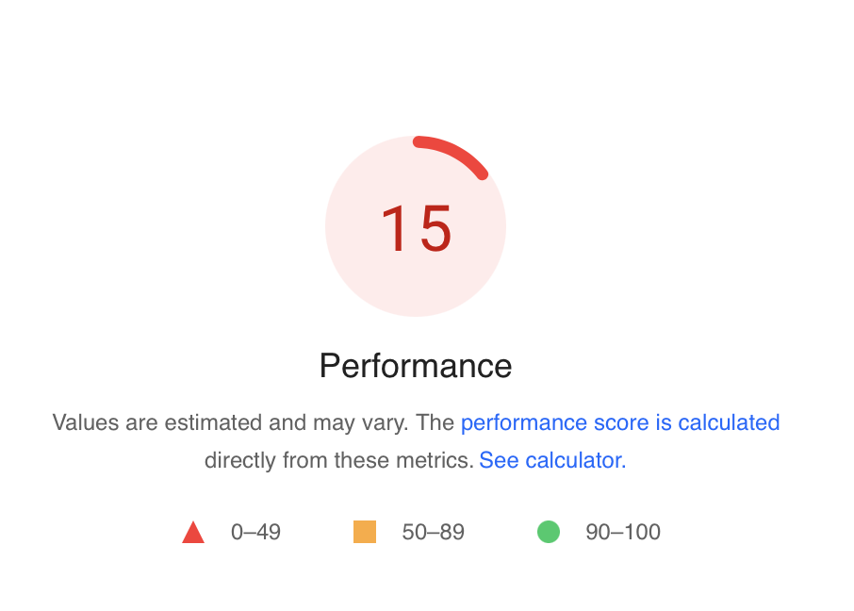Click the 0–49 range label
The image size is (854, 611).
pyautogui.click(x=255, y=532)
